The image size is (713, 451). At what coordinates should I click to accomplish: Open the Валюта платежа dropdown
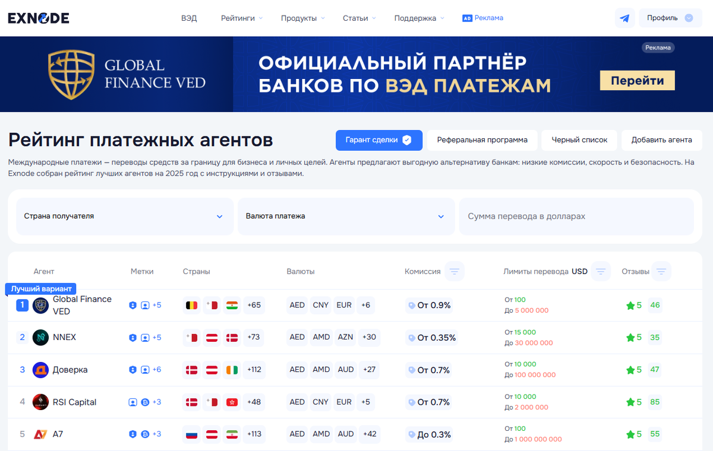coord(346,217)
